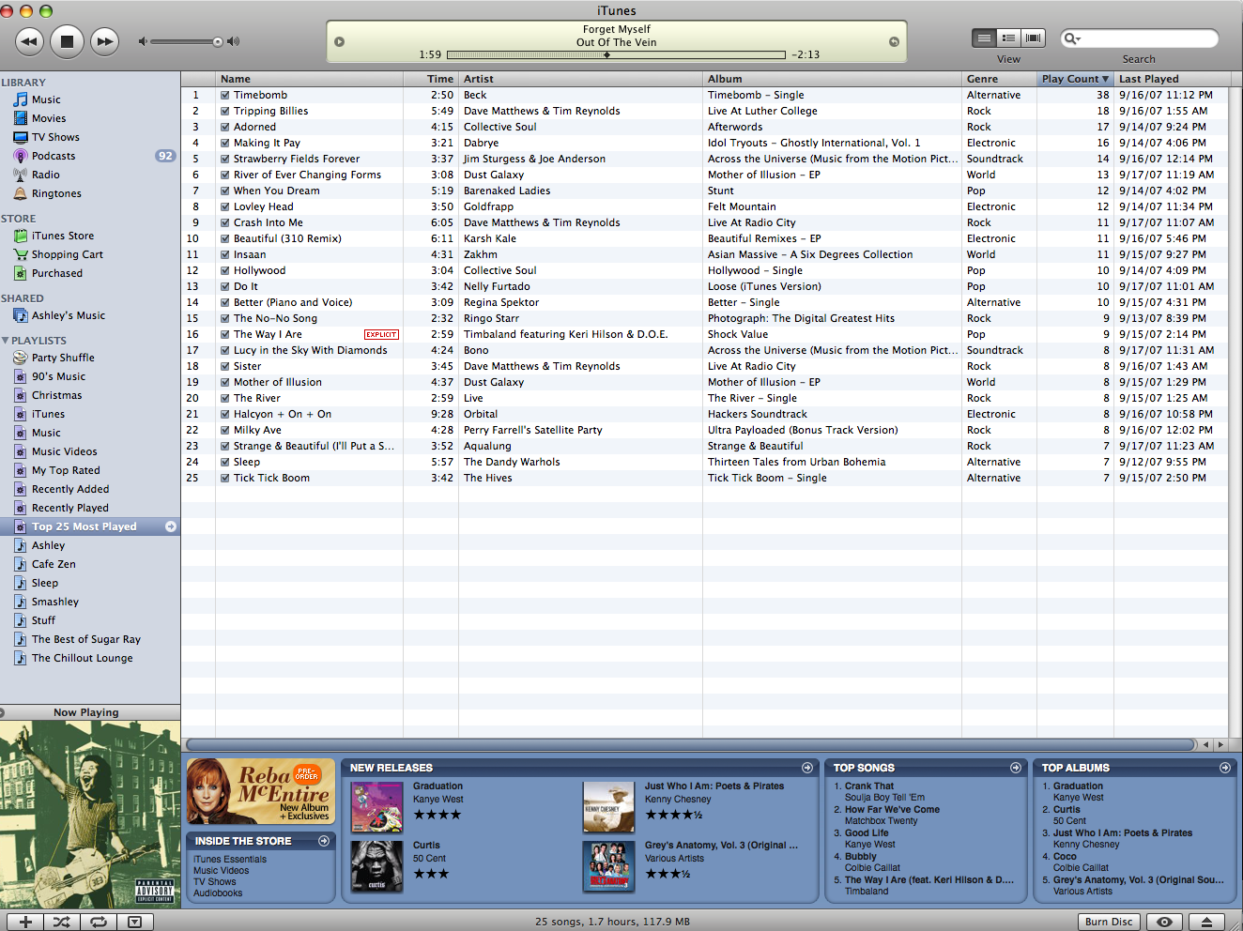The height and width of the screenshot is (931, 1243).
Task: Click the previous track rewind button
Action: tap(29, 41)
